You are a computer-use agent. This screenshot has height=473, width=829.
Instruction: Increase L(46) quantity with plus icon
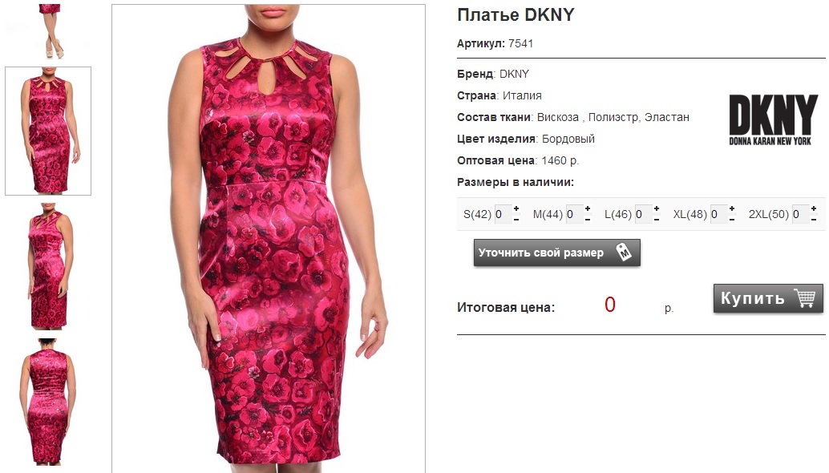[x=657, y=208]
